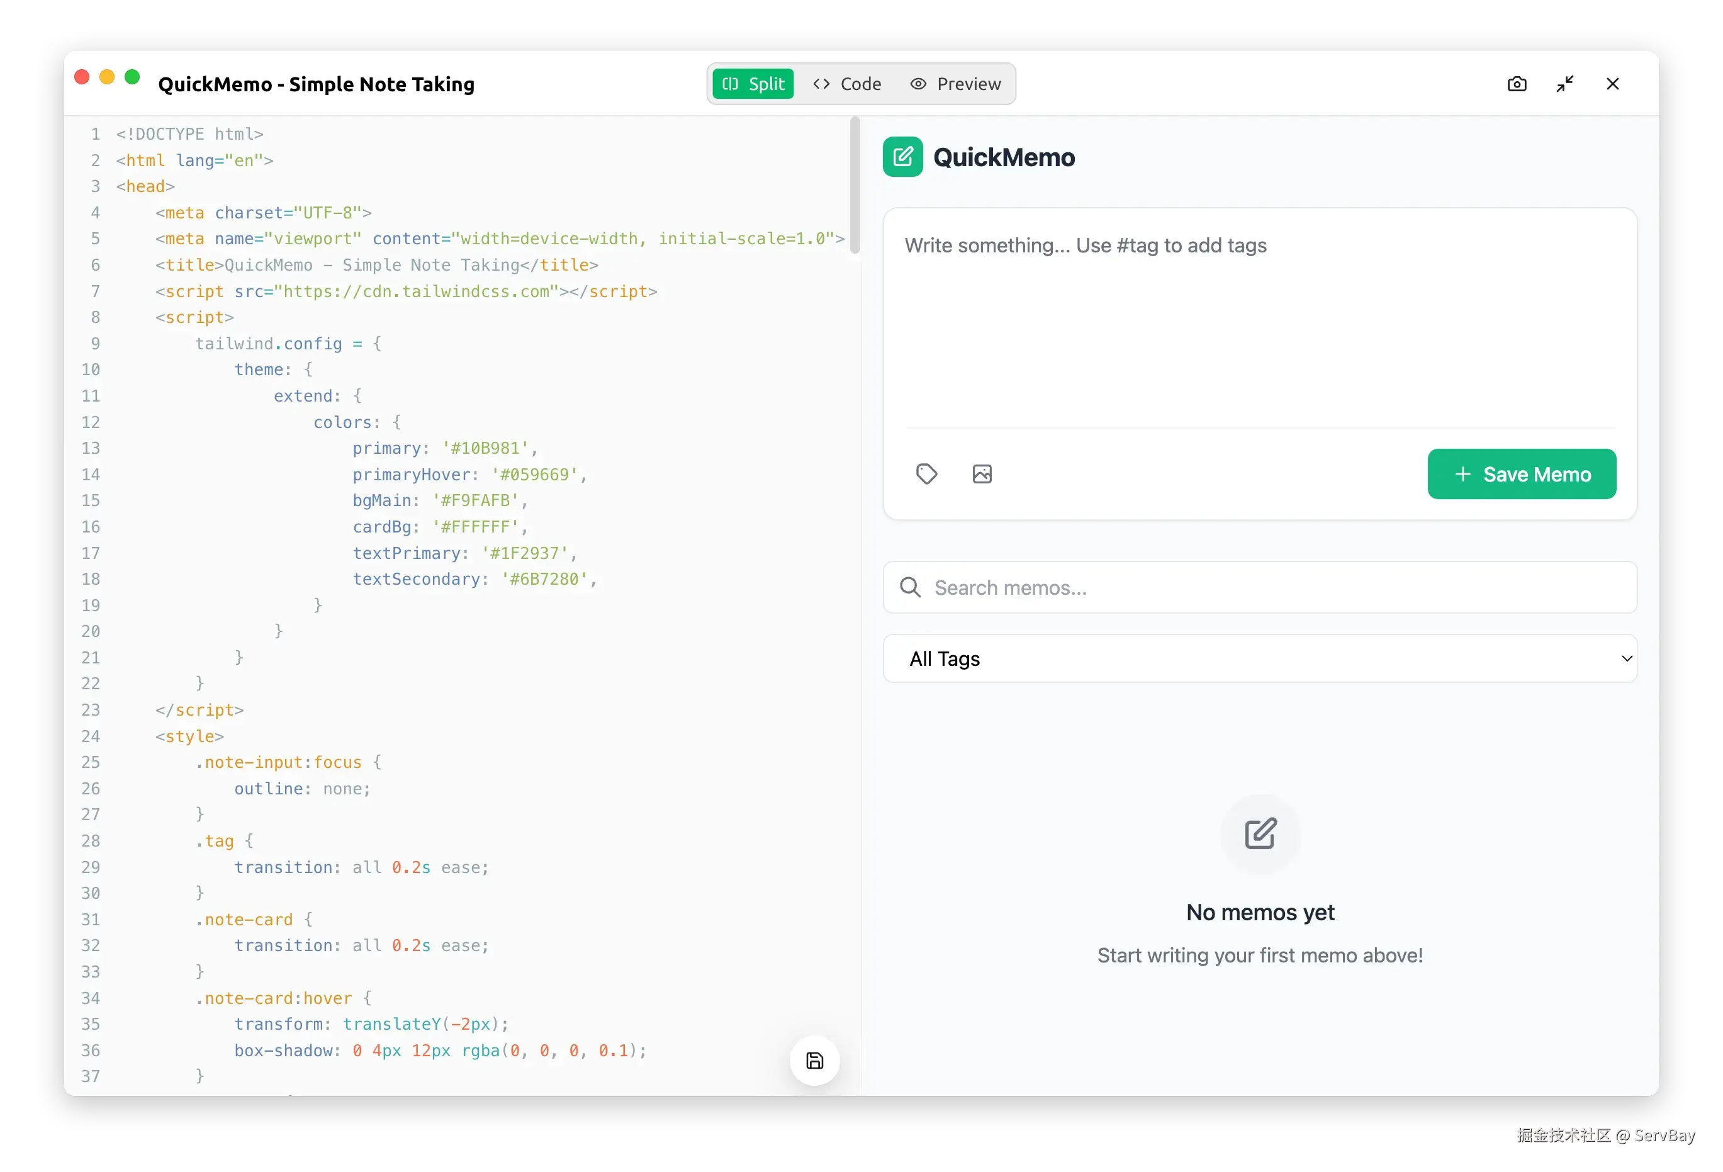Click the '.note-card:hover {' code line

pyautogui.click(x=283, y=998)
